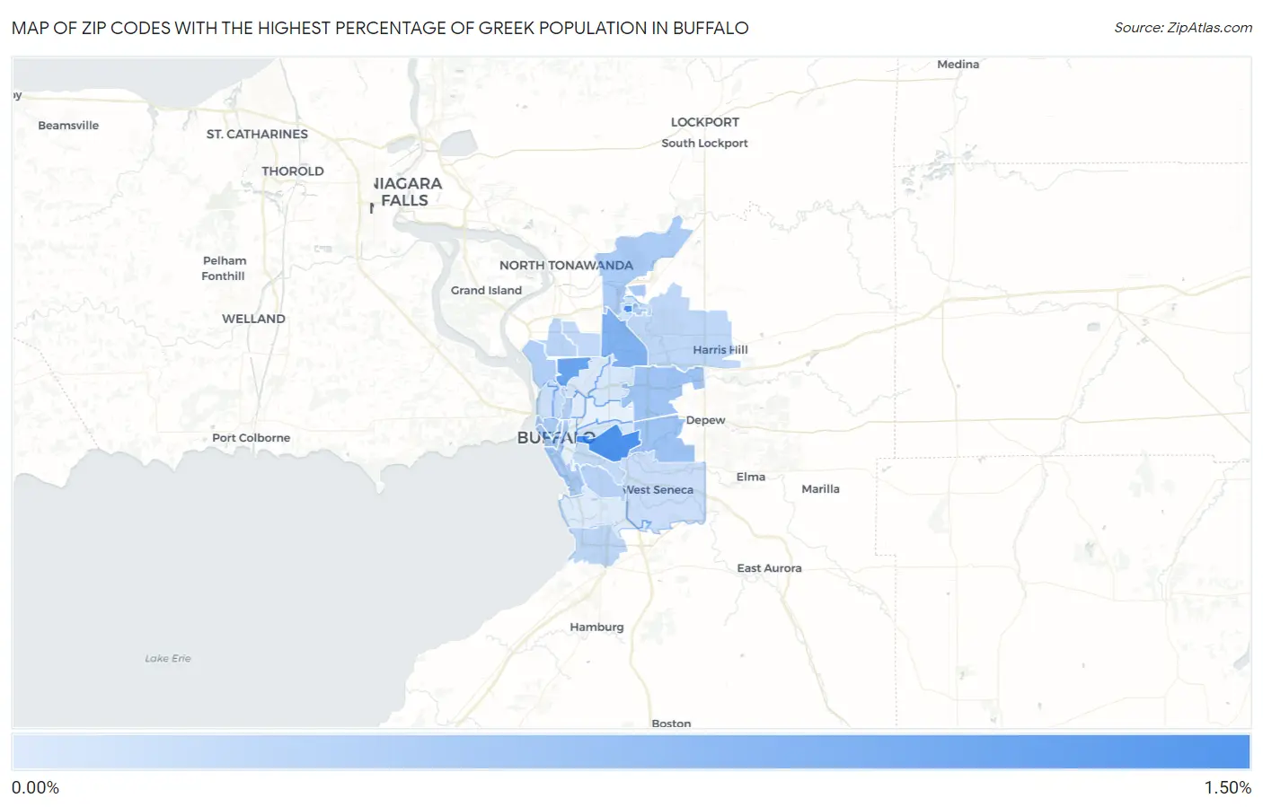
Task: Click the Beamsville label
Action: tap(68, 126)
